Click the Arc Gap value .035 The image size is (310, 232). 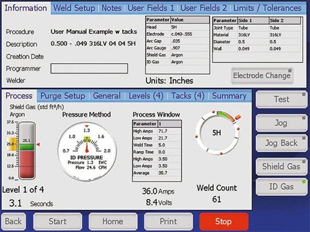coord(190,41)
